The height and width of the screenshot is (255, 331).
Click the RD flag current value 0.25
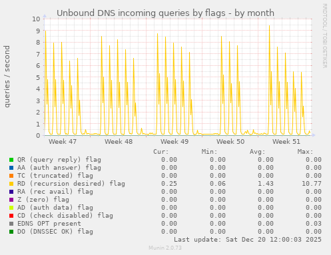click(x=169, y=184)
